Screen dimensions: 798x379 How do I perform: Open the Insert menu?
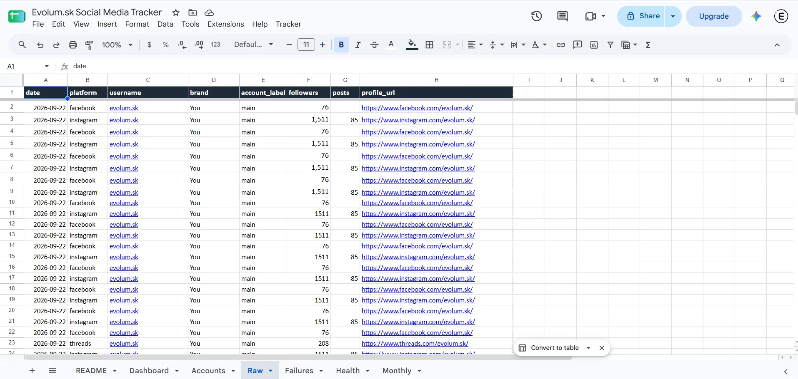pyautogui.click(x=107, y=24)
